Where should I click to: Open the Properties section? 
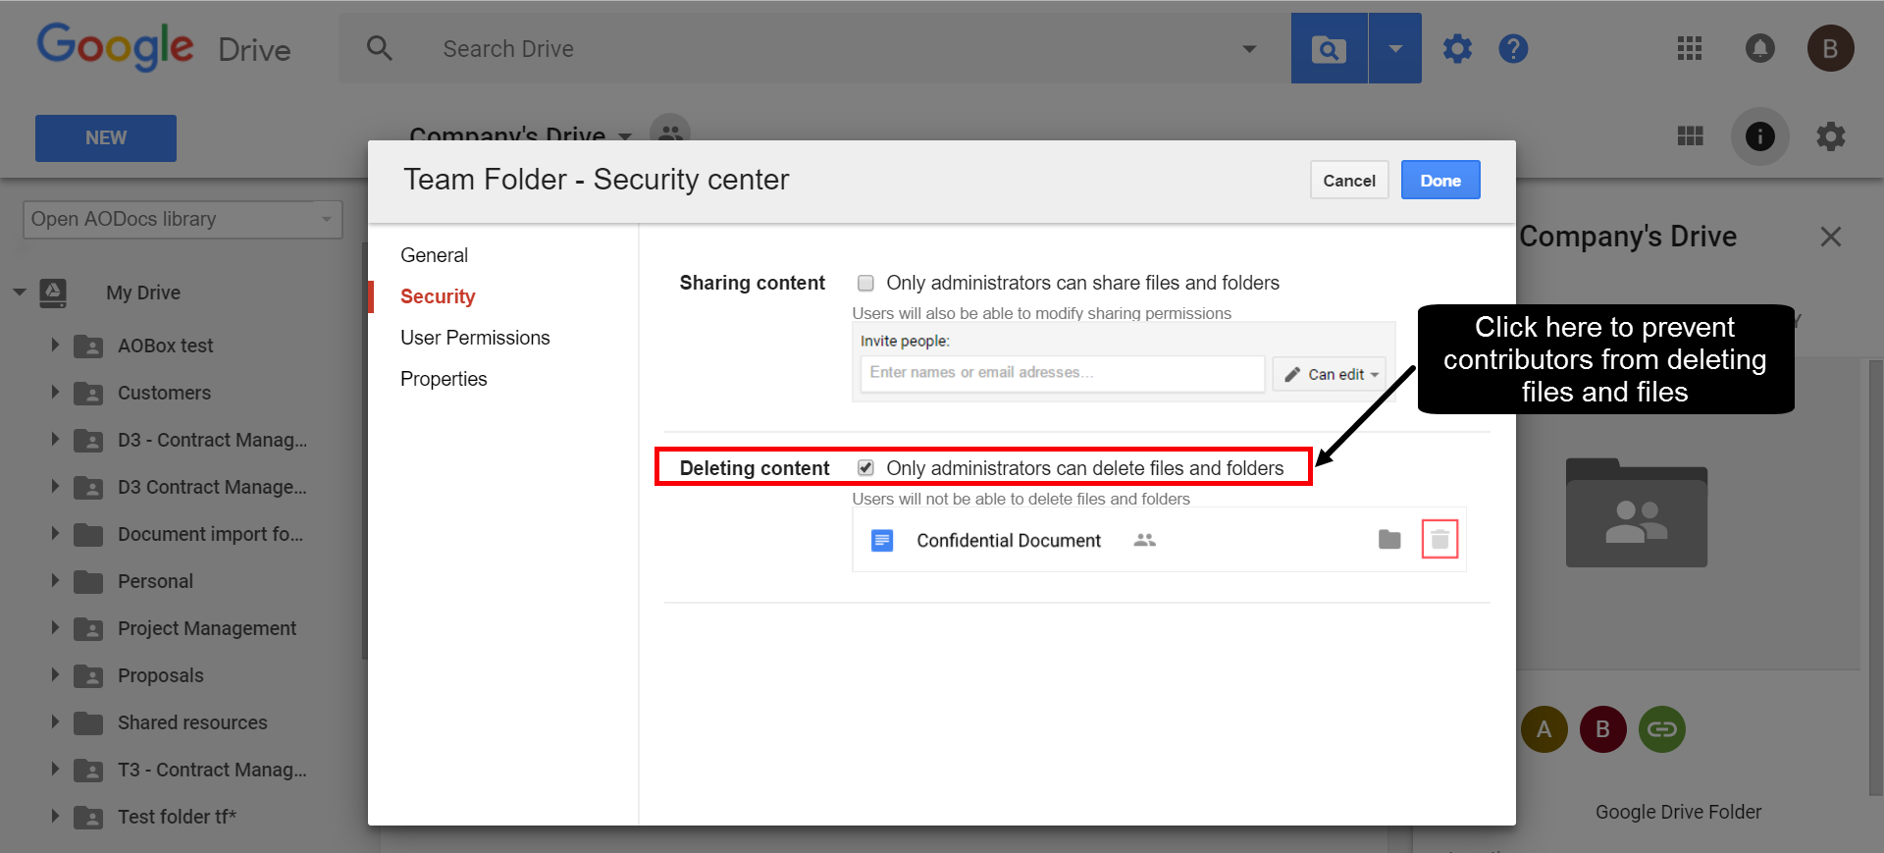(x=444, y=379)
